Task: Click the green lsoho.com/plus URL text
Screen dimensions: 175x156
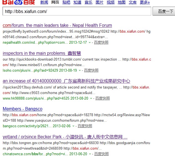Action: 30,71
